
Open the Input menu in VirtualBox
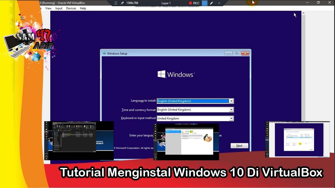(59, 8)
